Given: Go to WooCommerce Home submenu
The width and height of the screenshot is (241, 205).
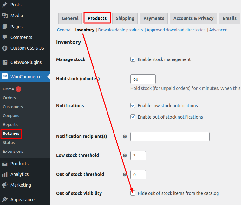Looking at the screenshot, I should (9, 89).
